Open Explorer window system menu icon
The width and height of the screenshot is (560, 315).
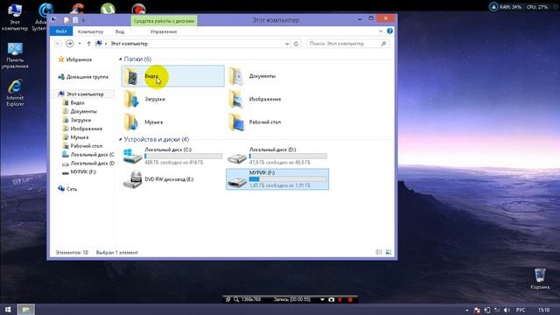(x=53, y=19)
